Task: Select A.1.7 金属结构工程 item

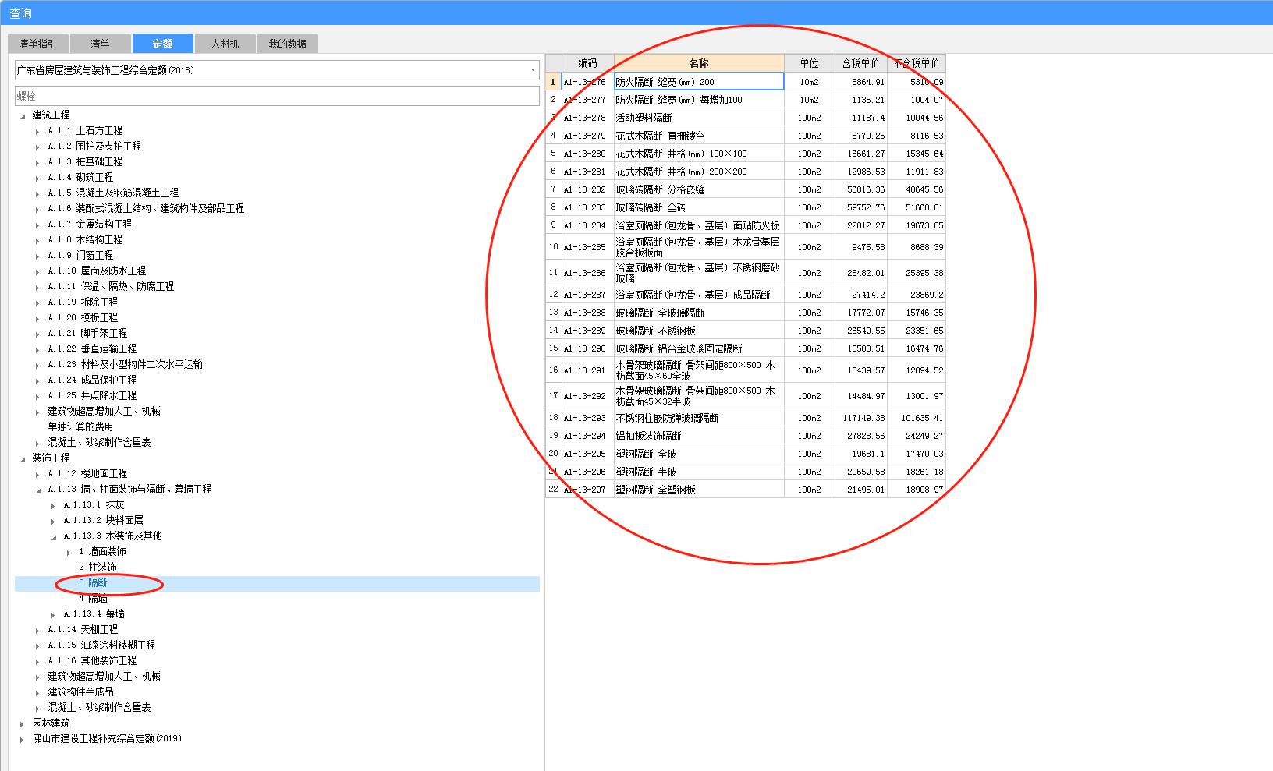Action: click(90, 224)
